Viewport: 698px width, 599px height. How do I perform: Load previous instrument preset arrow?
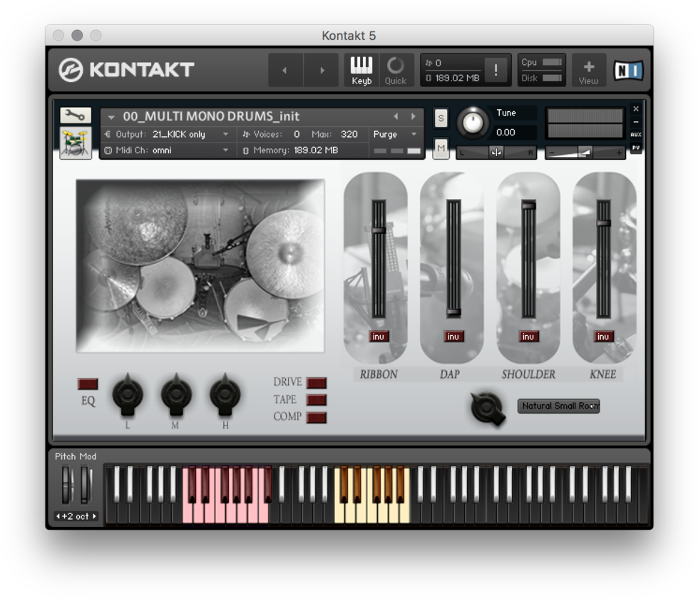(395, 116)
